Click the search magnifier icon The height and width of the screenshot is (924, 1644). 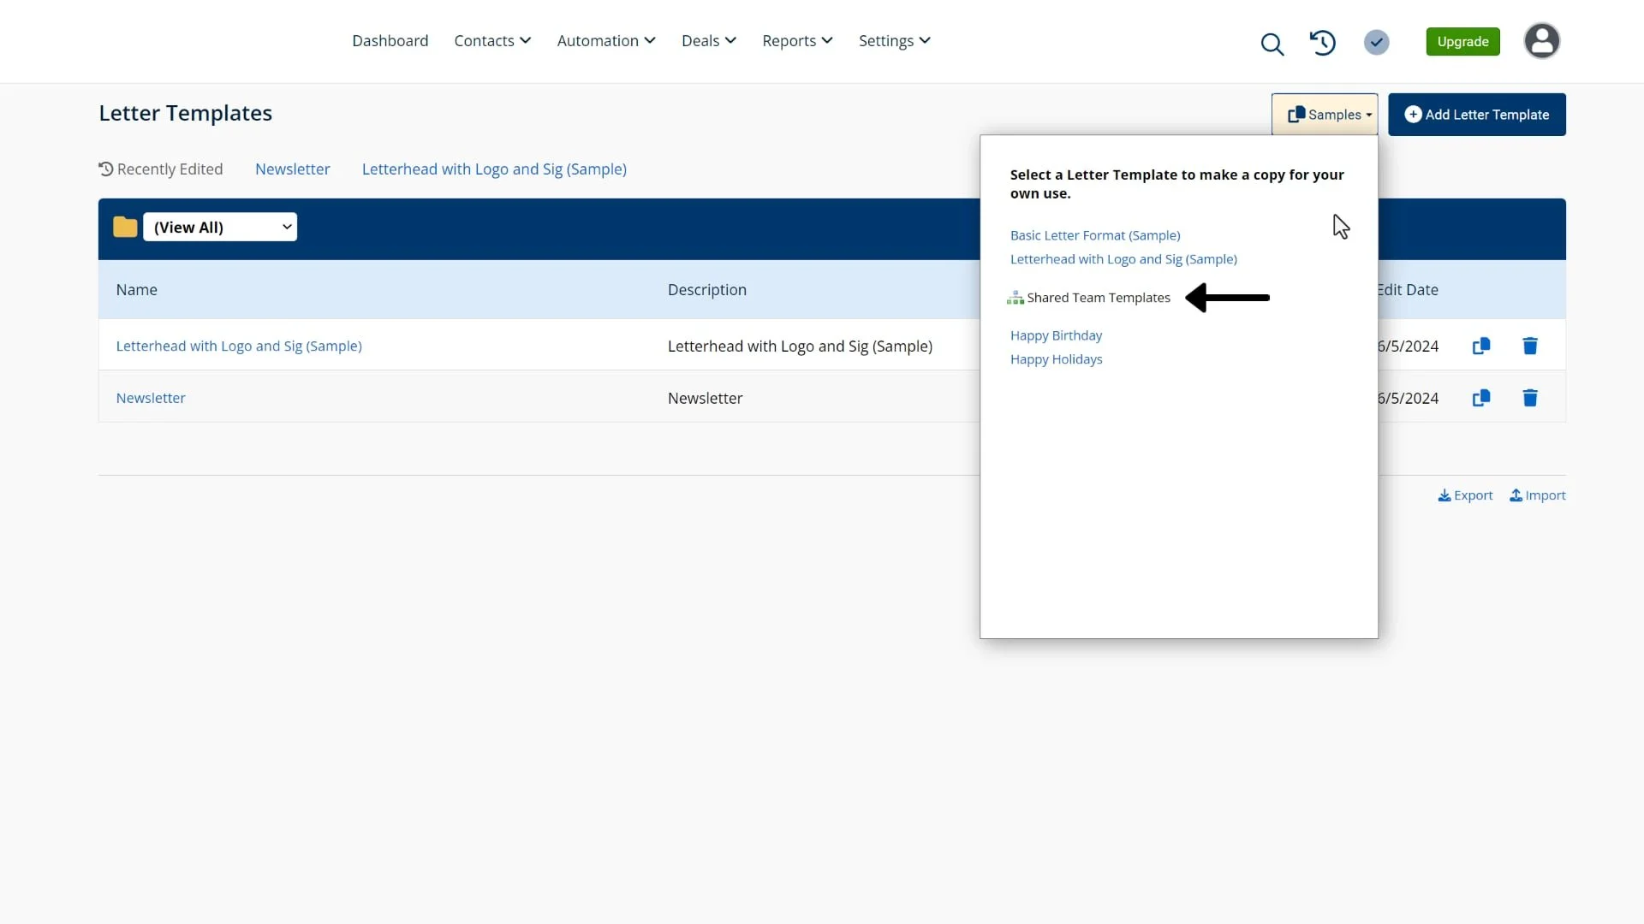coord(1272,44)
